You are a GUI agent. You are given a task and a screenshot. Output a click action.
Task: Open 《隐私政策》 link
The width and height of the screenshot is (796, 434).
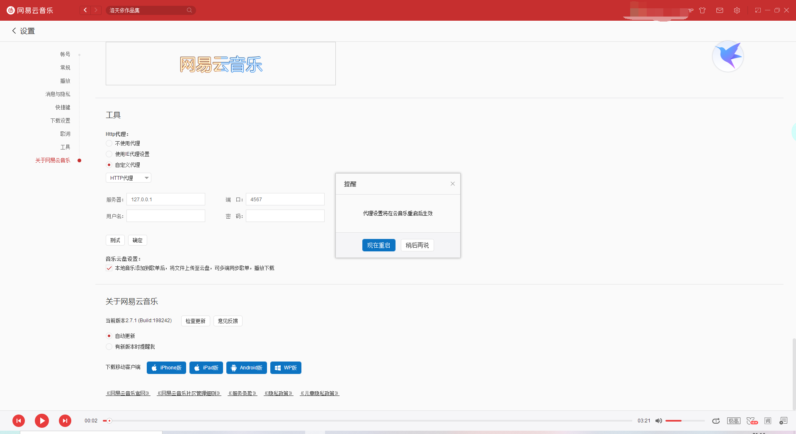click(x=279, y=393)
